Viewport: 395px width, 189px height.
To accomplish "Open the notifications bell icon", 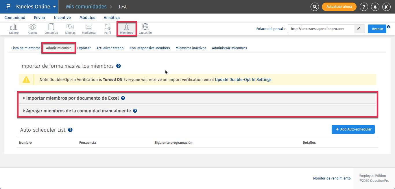I will point(375,7).
